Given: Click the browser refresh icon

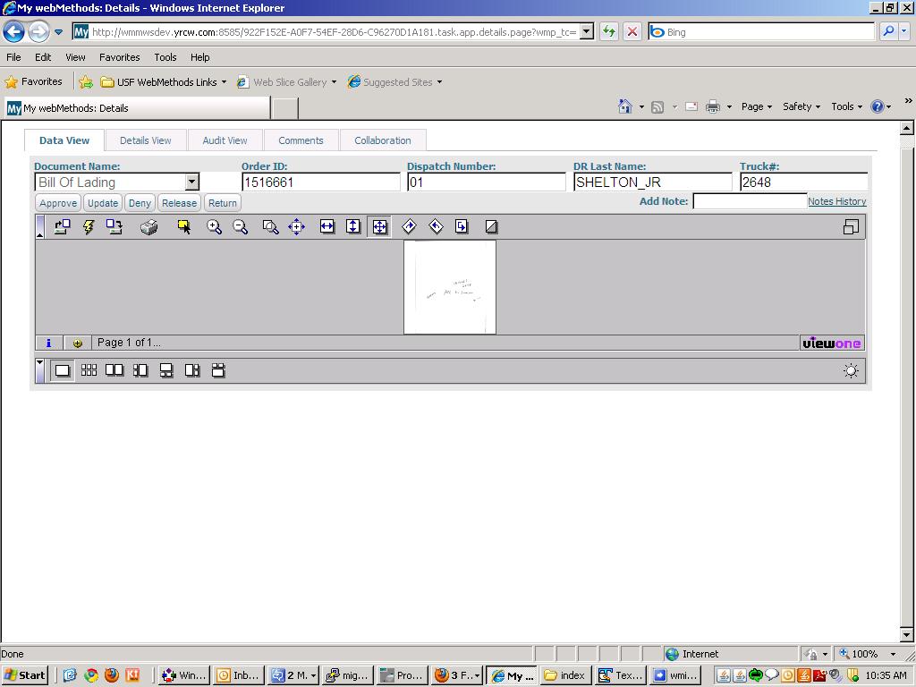Looking at the screenshot, I should (608, 31).
